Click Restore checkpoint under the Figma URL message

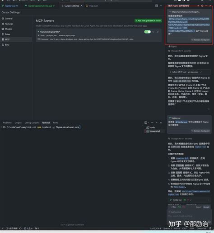(x=200, y=40)
